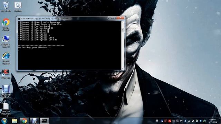This screenshot has height=124, width=221.
Task: Open the 'windows' batch file on desktop
Action: (18, 7)
